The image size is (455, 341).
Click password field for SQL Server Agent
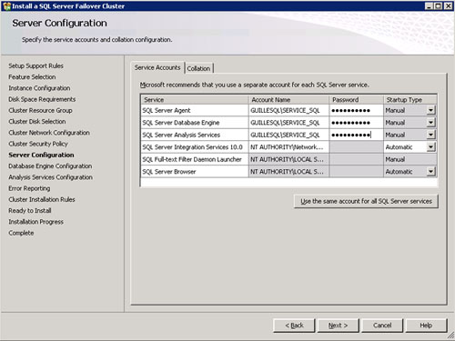(356, 110)
